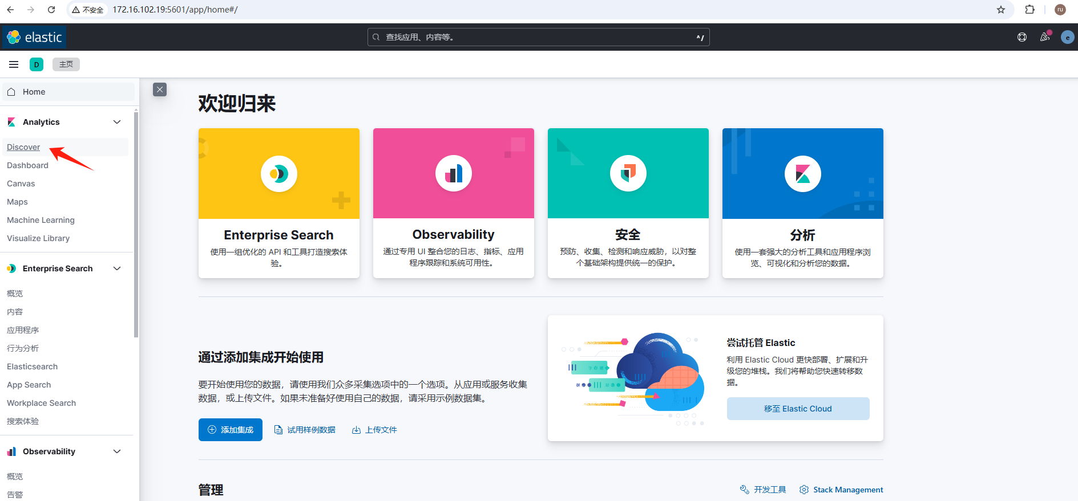Open 概览 under Enterprise Search

pyautogui.click(x=15, y=294)
